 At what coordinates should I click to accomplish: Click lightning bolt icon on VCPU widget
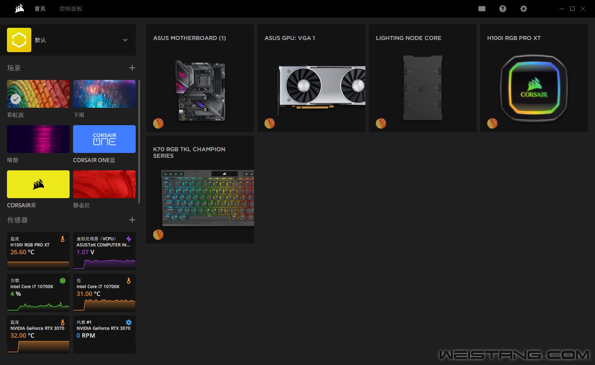tap(128, 239)
